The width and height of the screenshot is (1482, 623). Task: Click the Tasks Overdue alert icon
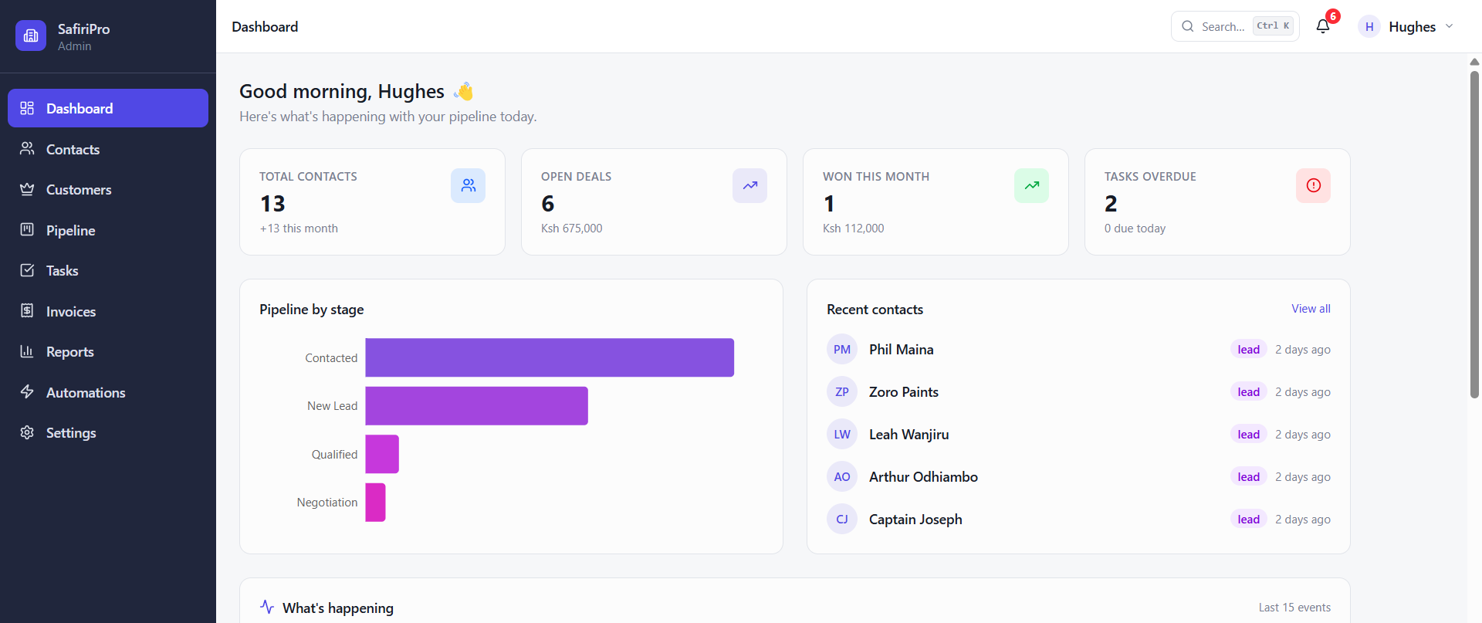[x=1313, y=185]
